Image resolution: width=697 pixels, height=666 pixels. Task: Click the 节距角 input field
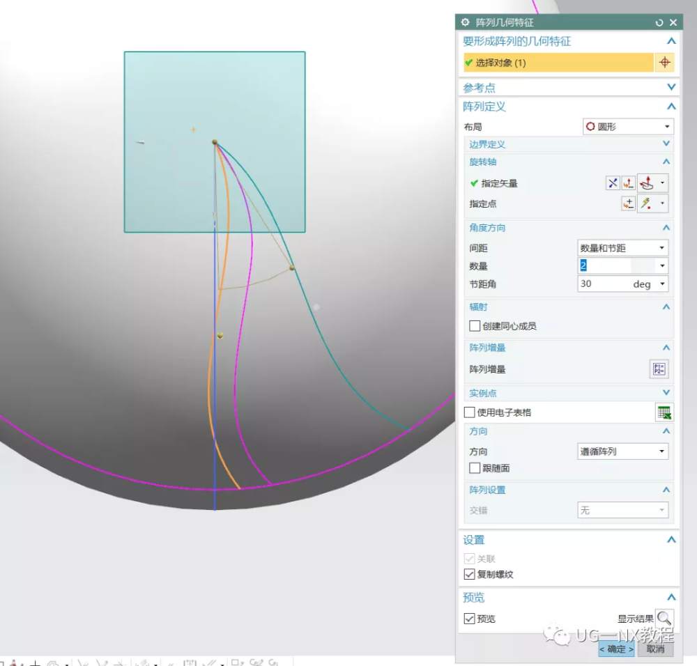tap(622, 284)
